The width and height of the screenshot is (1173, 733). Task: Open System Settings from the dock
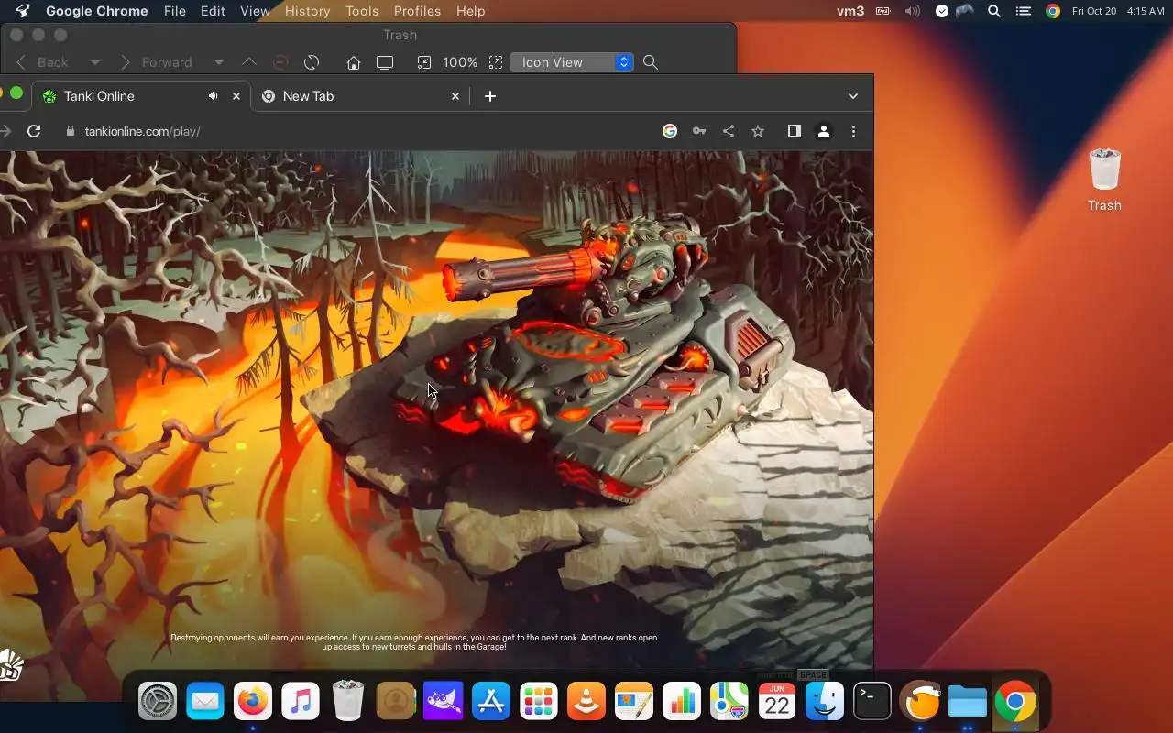point(158,703)
